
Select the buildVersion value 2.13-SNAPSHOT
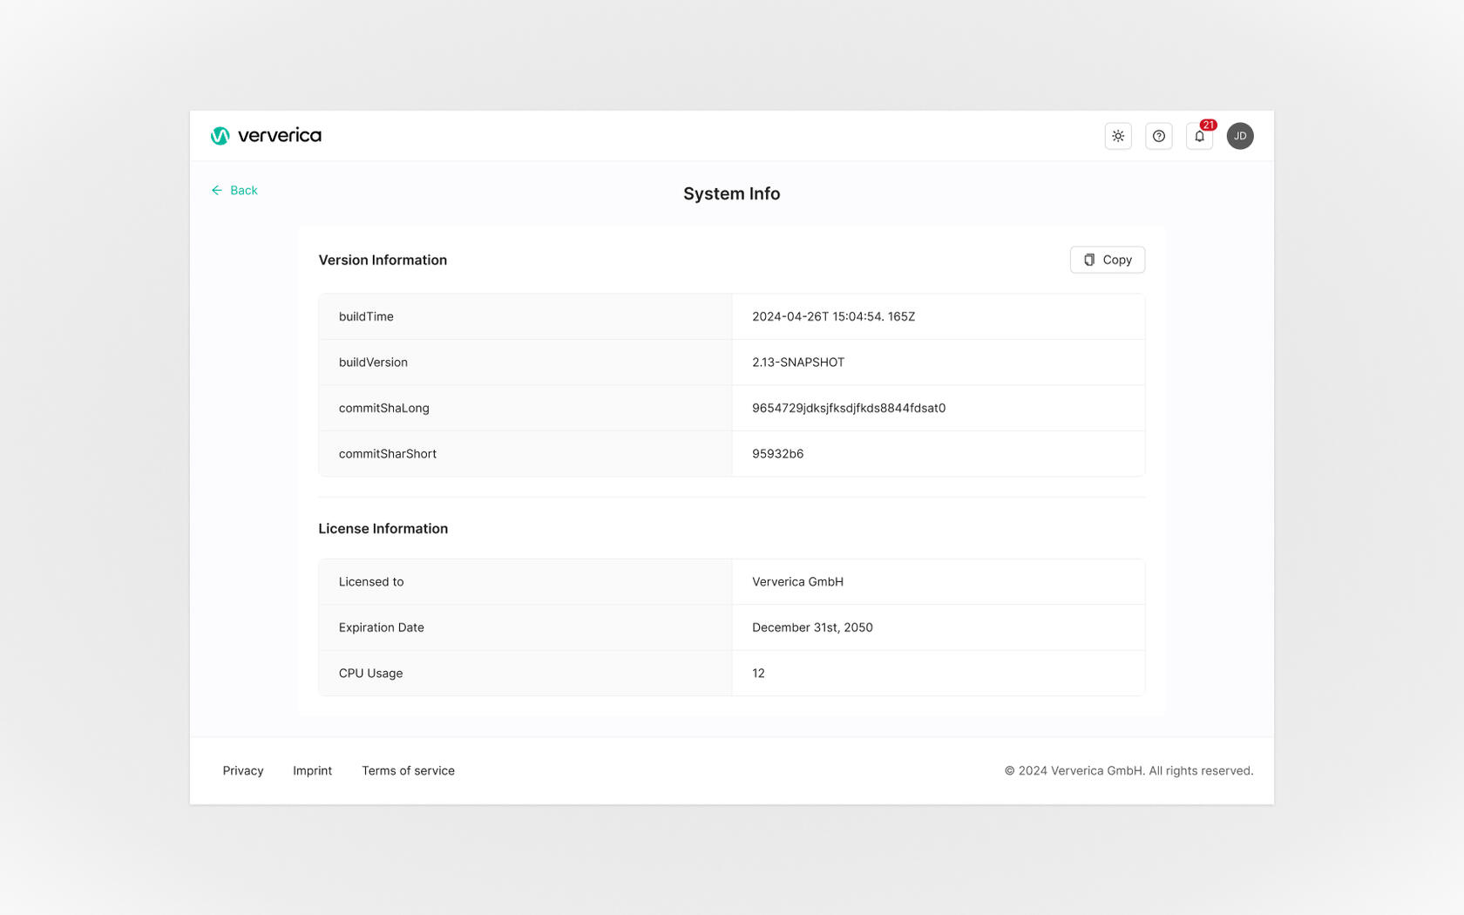tap(798, 362)
